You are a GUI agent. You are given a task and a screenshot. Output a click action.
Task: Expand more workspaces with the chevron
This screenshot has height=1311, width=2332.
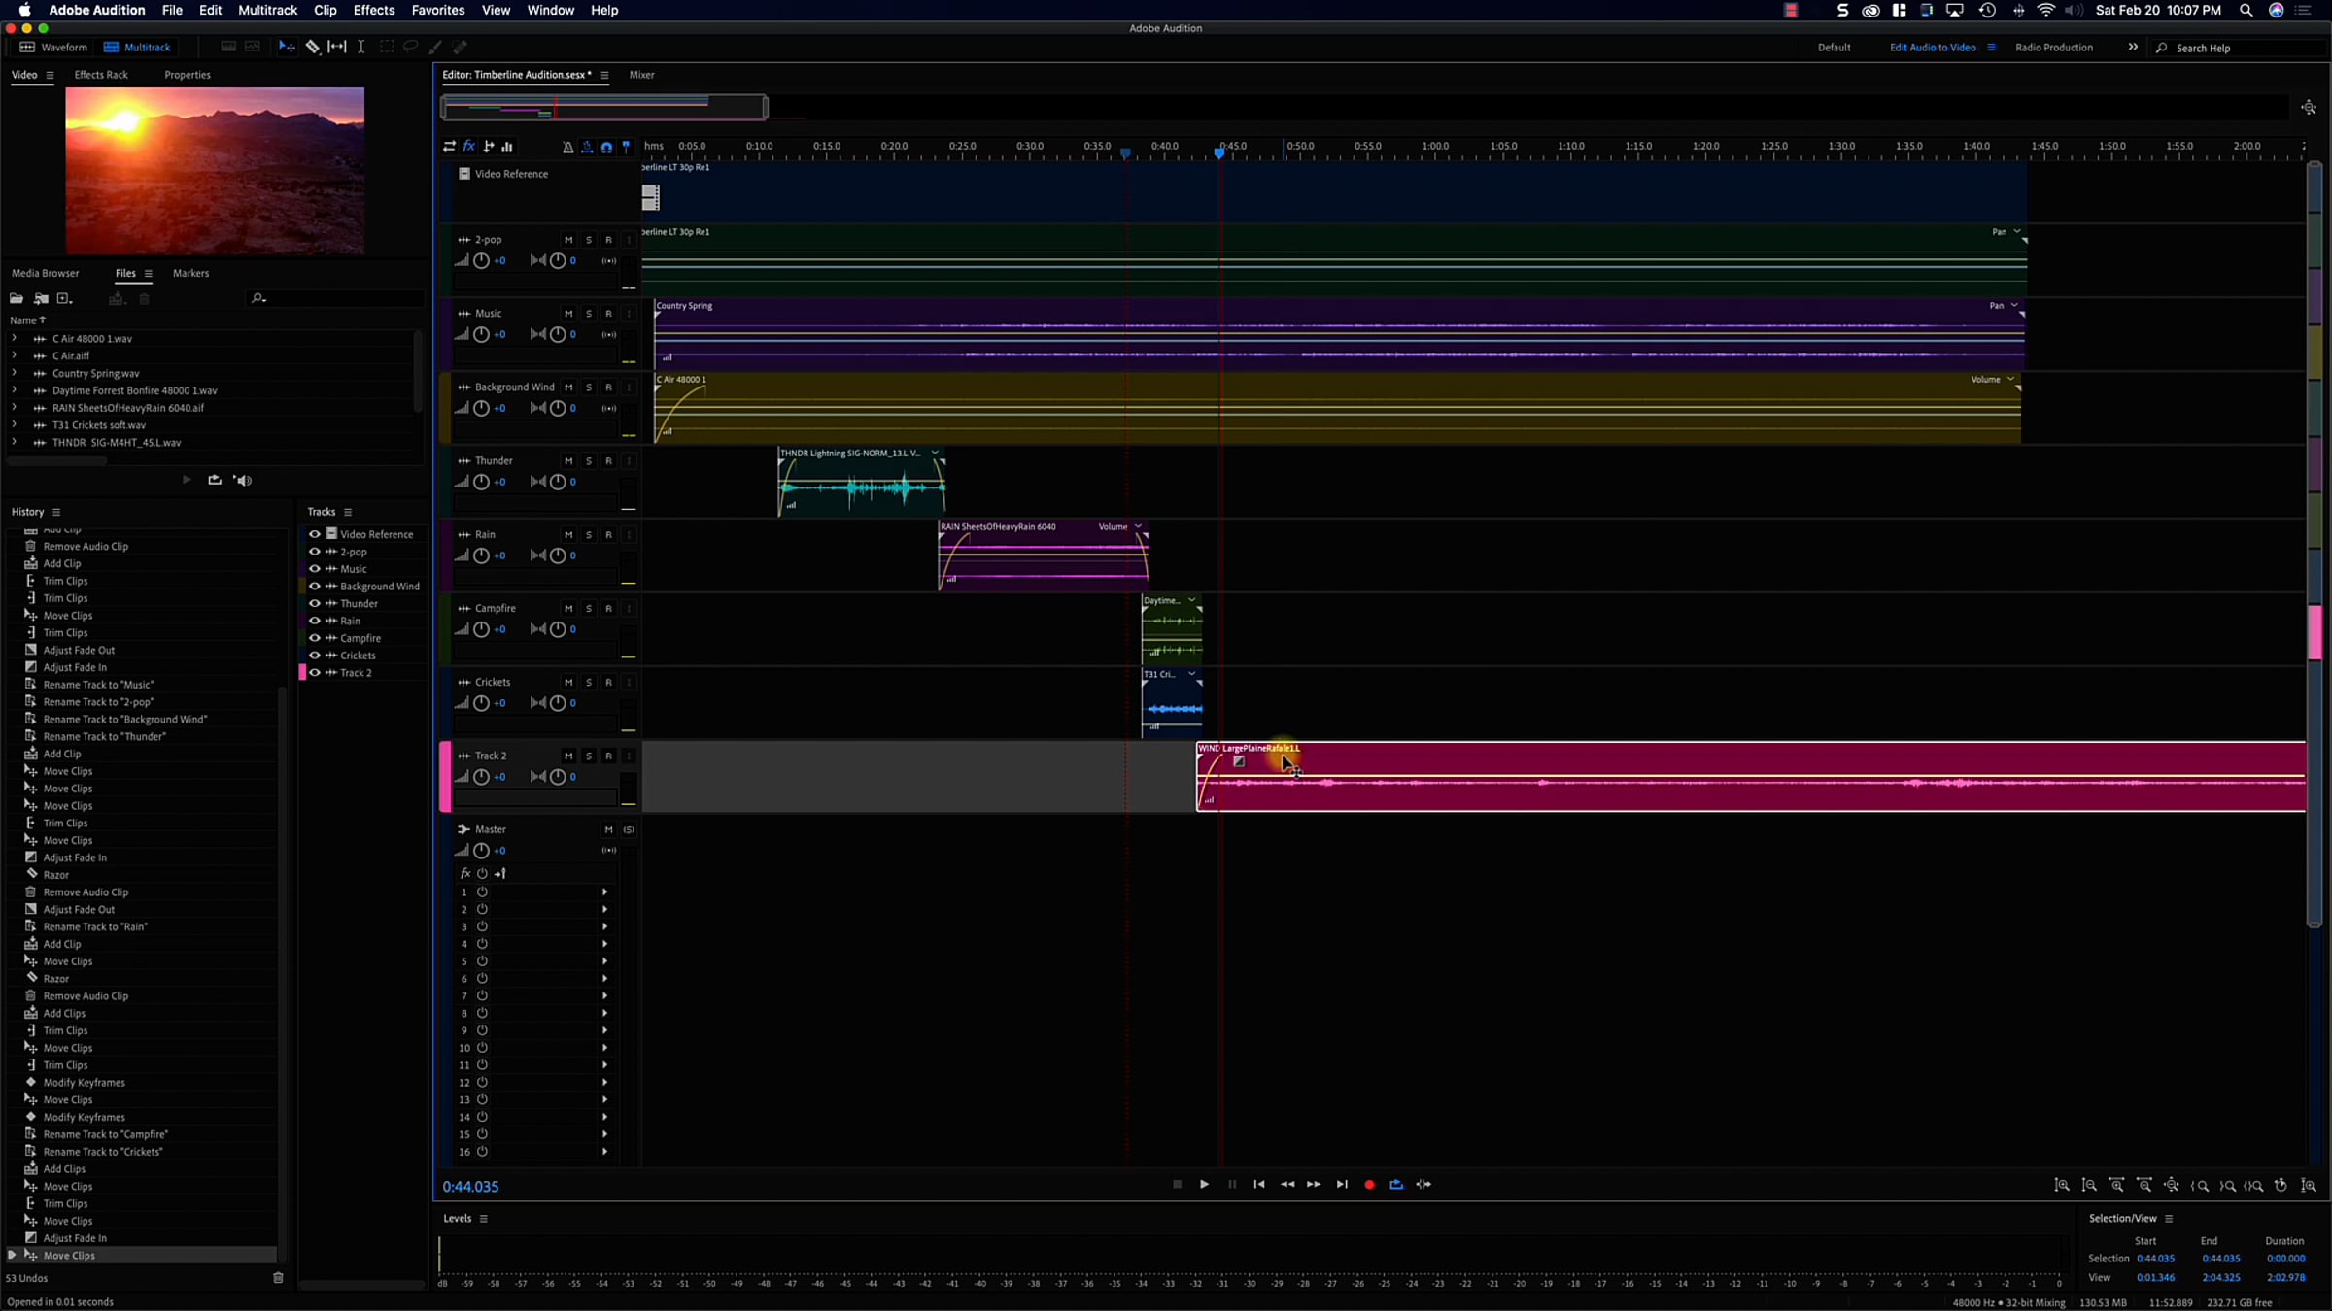(2132, 47)
